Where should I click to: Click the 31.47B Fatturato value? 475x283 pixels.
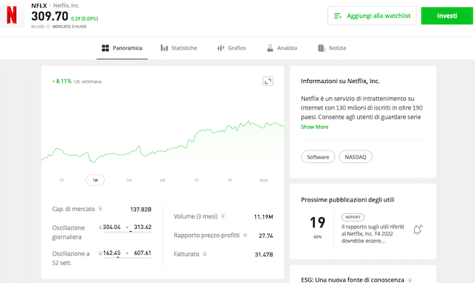click(x=264, y=255)
